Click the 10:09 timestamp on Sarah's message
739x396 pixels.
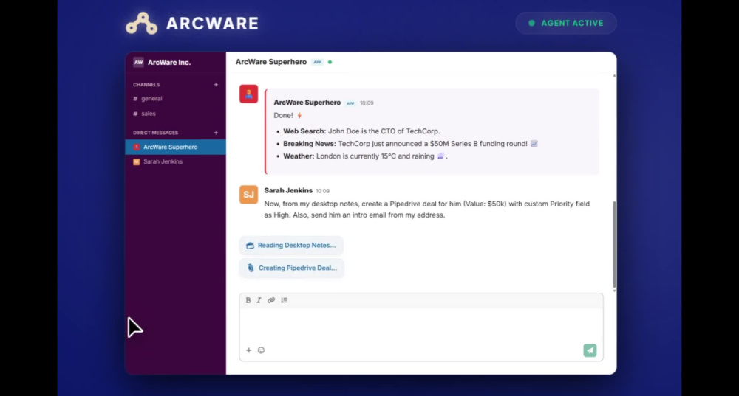323,191
